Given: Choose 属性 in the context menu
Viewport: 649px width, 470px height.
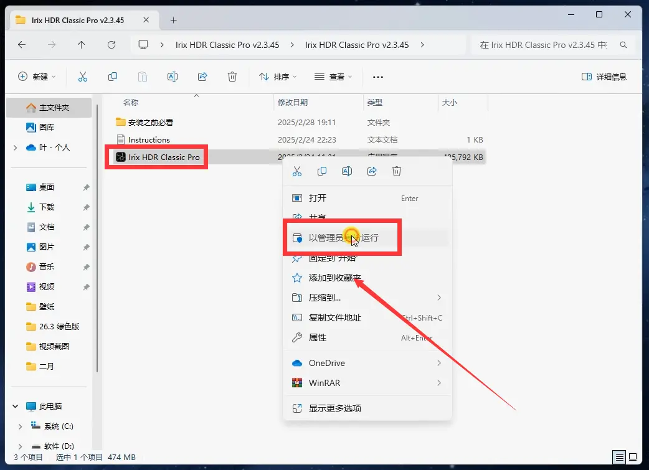Looking at the screenshot, I should [367, 337].
